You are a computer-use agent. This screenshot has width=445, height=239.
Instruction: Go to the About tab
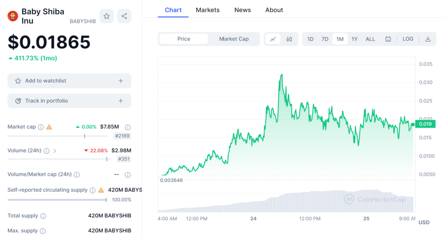274,10
